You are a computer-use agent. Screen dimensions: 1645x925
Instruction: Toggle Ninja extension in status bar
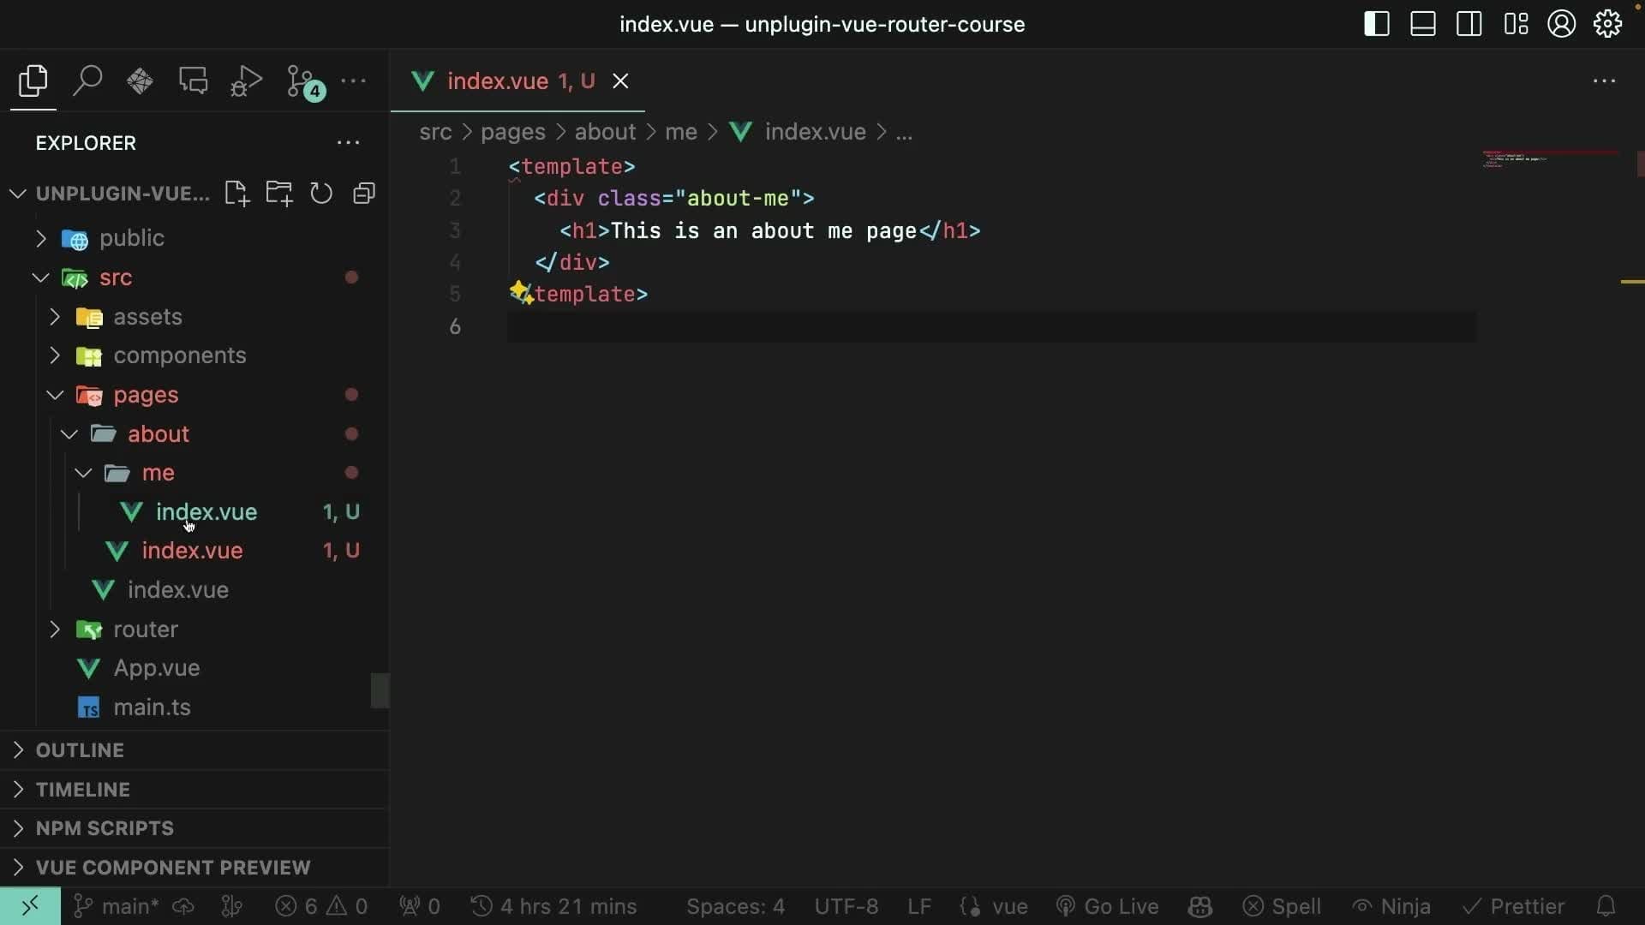tap(1391, 906)
